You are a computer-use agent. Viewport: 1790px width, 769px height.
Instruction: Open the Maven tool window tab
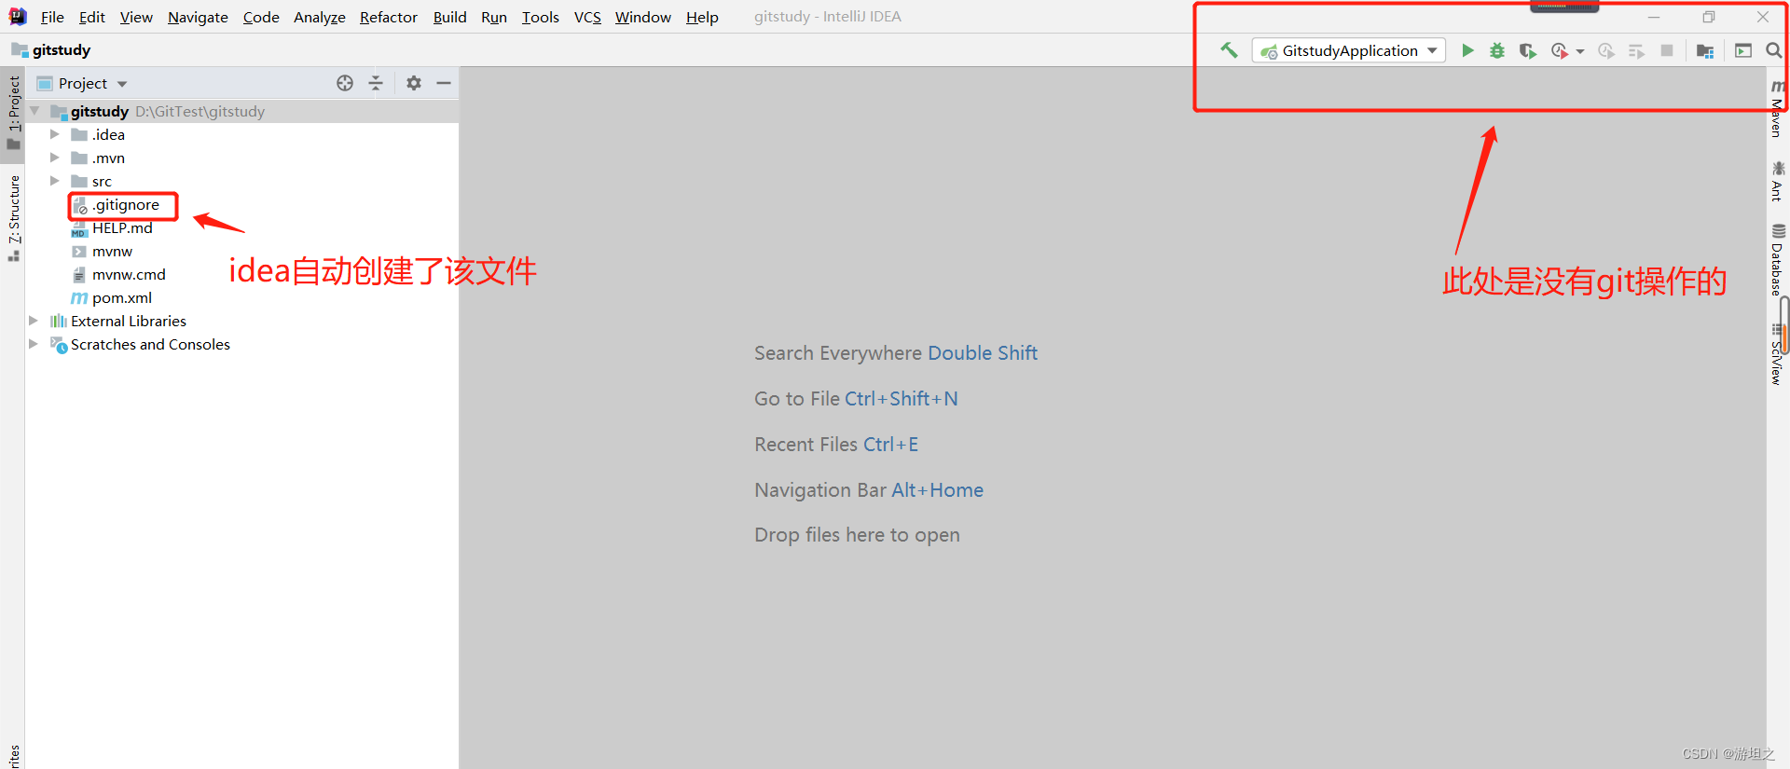1777,108
